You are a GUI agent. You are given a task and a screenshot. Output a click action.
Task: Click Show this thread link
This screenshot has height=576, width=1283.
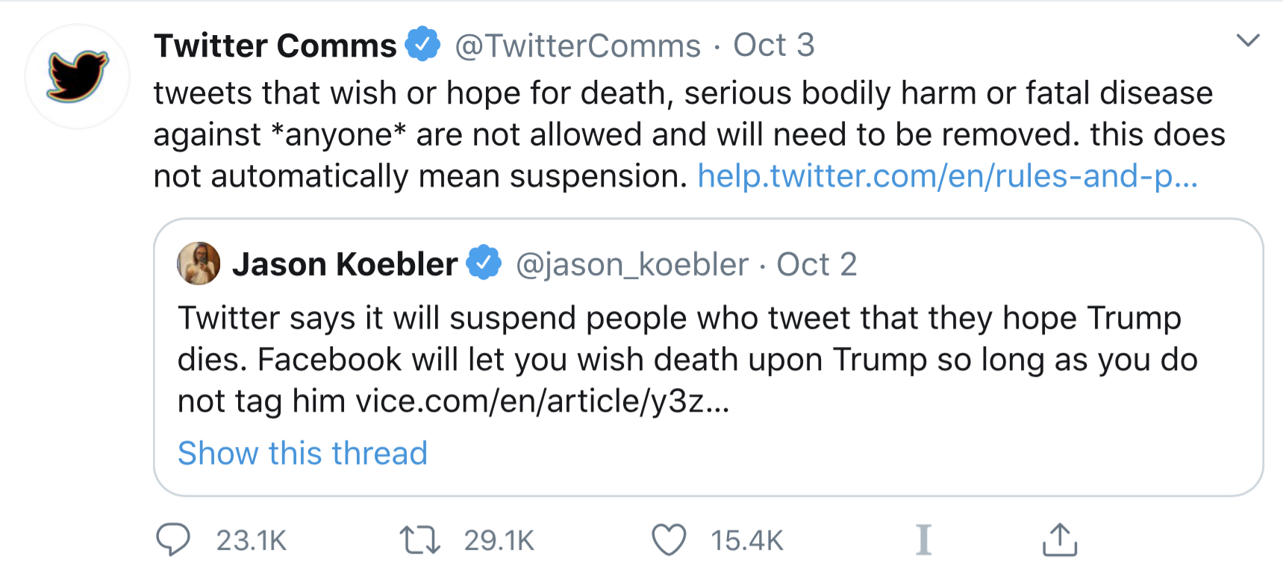302,453
